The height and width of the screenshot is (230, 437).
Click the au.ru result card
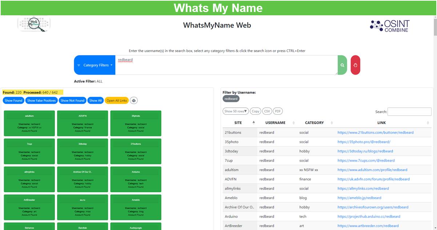(83, 207)
